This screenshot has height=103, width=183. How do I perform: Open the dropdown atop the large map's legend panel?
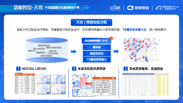click(x=155, y=39)
